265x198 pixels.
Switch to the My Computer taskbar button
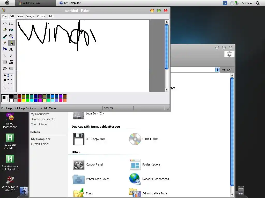pos(70,3)
